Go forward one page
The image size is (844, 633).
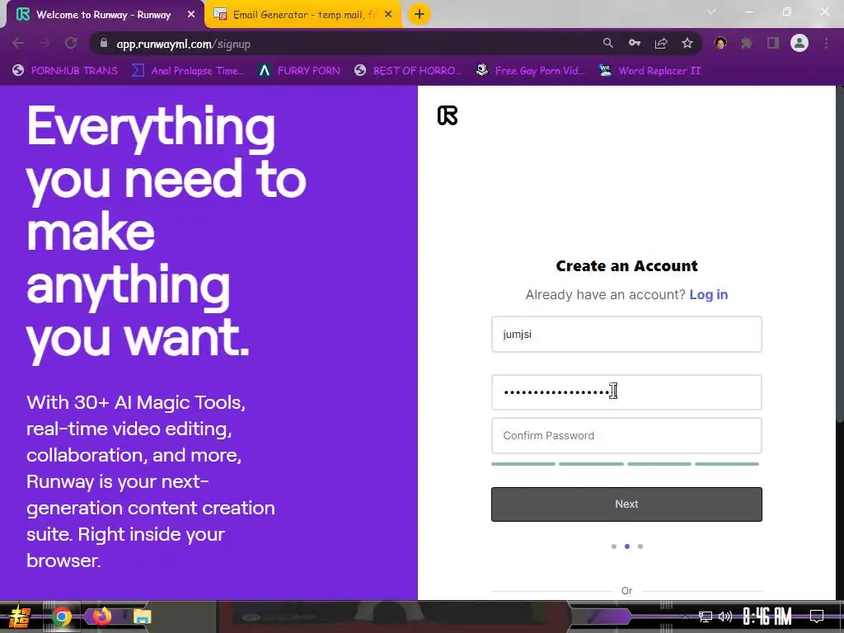click(x=45, y=44)
